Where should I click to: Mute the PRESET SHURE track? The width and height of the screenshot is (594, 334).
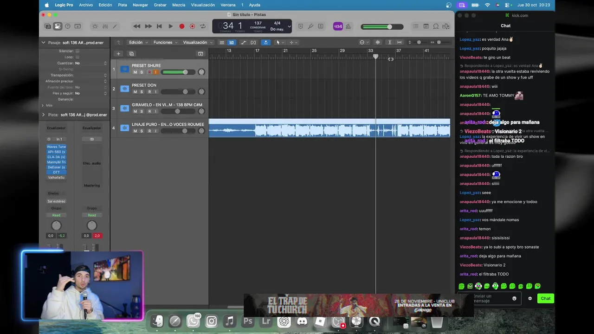click(135, 72)
